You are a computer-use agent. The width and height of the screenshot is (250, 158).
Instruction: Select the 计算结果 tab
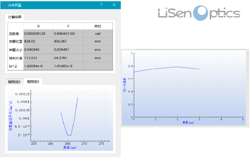15,17
